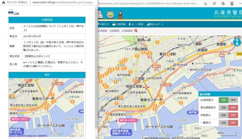Click the clock tower icon in header
This screenshot has height=139, width=242.
click(x=120, y=15)
